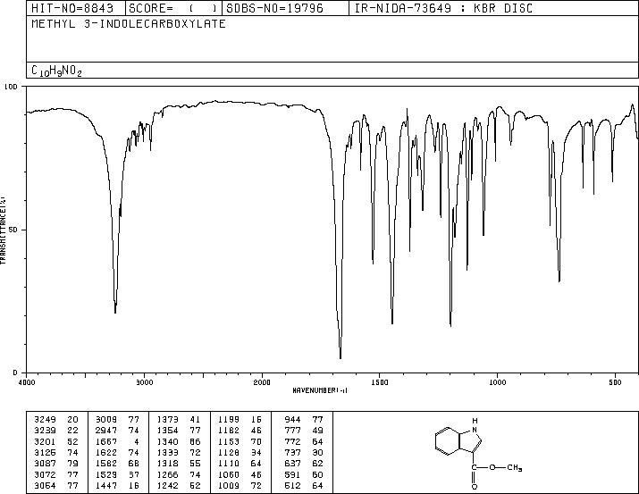Select the 1153 peak table entry

point(240,442)
